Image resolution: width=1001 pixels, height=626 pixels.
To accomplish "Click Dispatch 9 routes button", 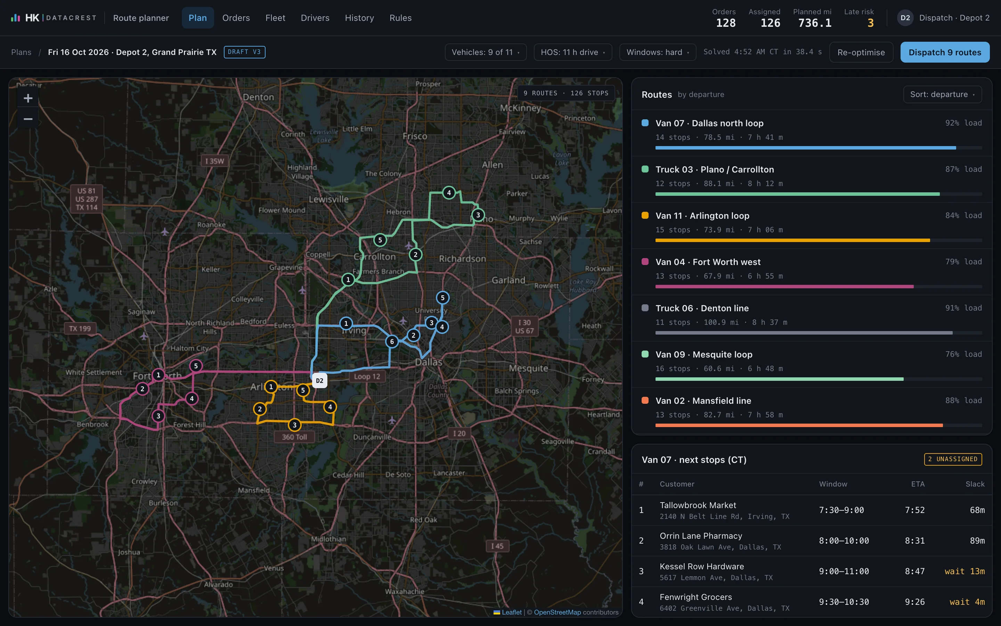I will [x=945, y=52].
